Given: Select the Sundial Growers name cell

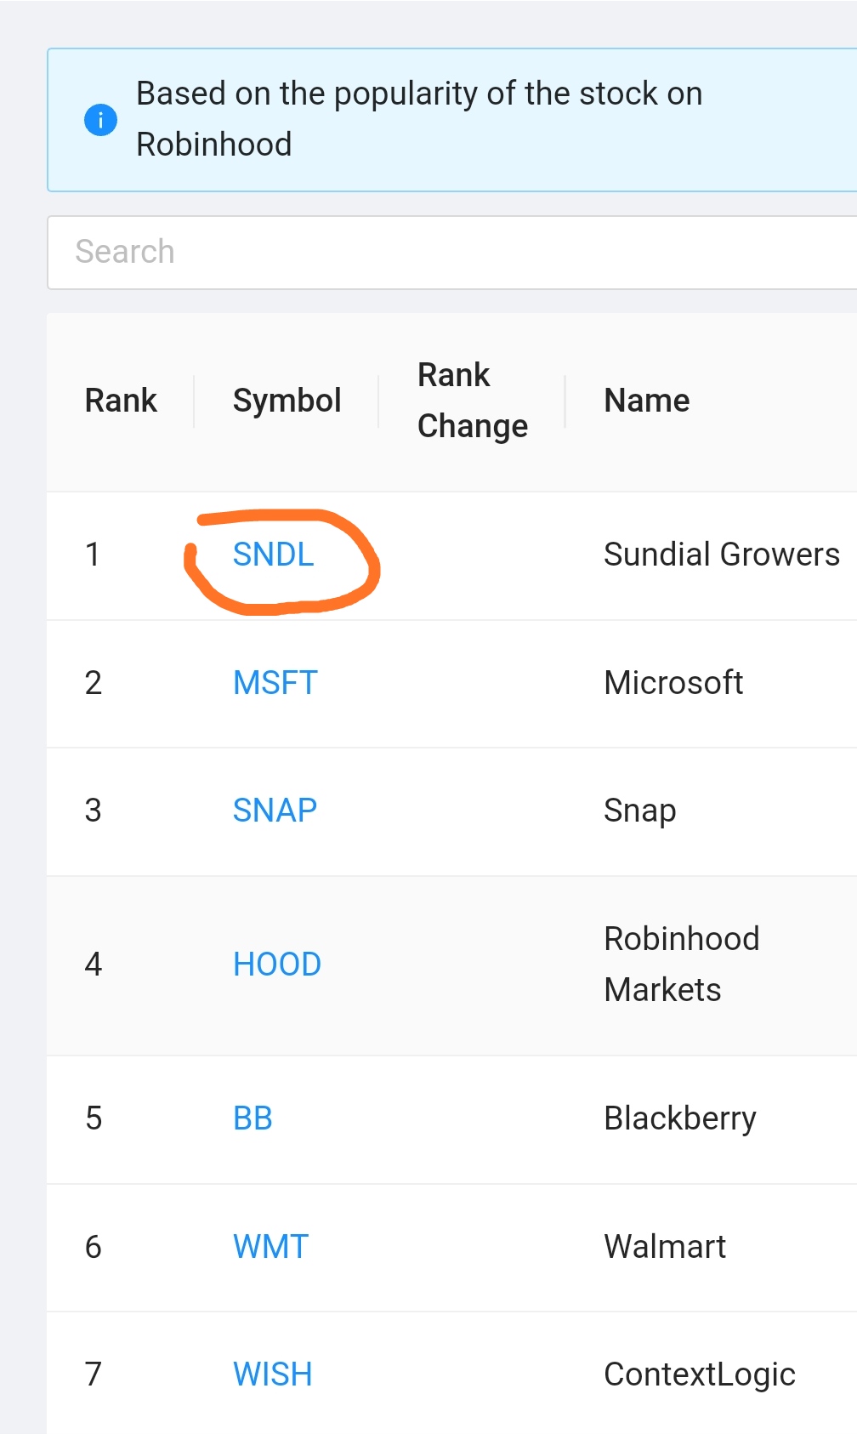Looking at the screenshot, I should point(721,555).
